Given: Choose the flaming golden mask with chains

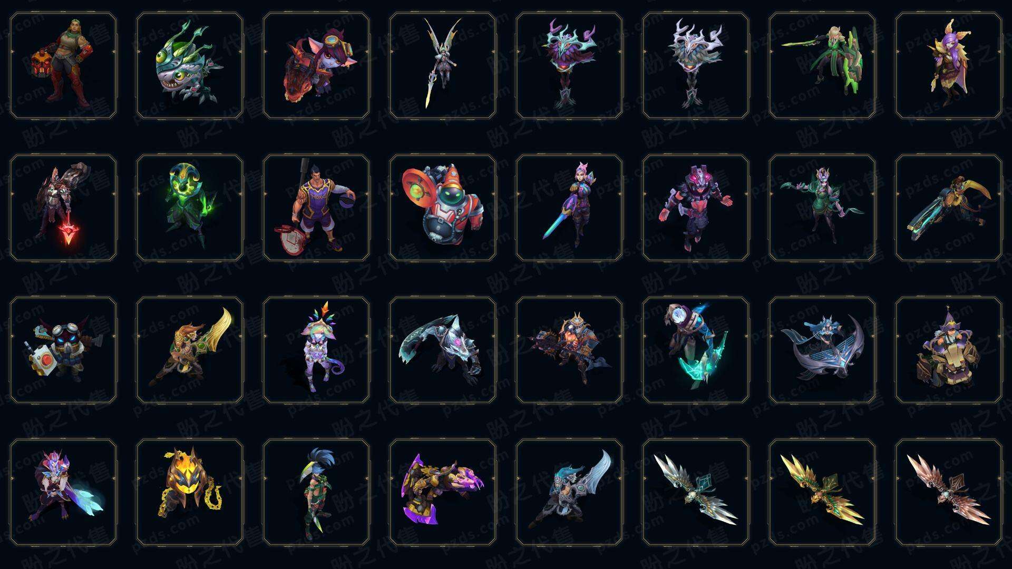Looking at the screenshot, I should point(190,492).
